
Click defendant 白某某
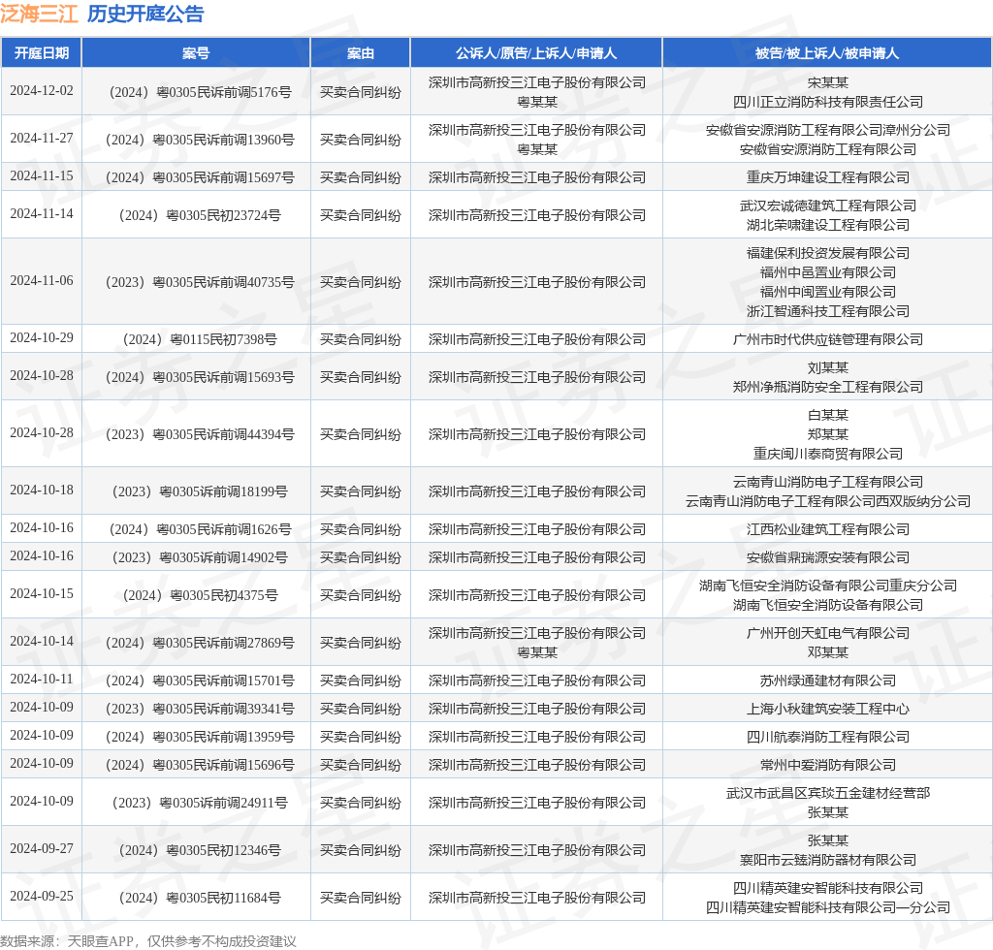click(828, 415)
